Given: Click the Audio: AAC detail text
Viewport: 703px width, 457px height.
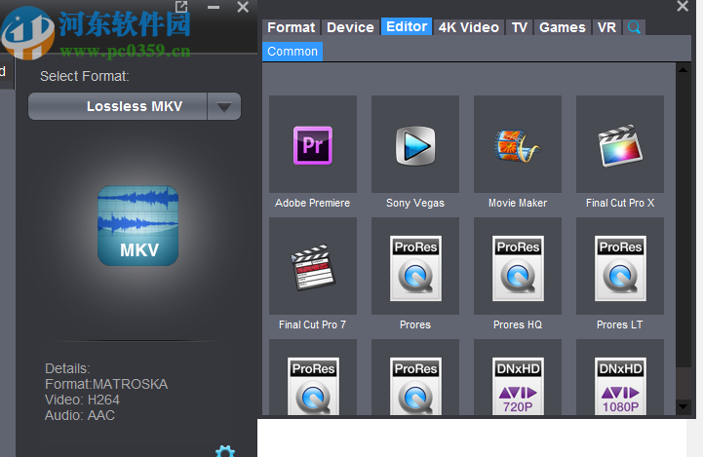Looking at the screenshot, I should pyautogui.click(x=80, y=415).
